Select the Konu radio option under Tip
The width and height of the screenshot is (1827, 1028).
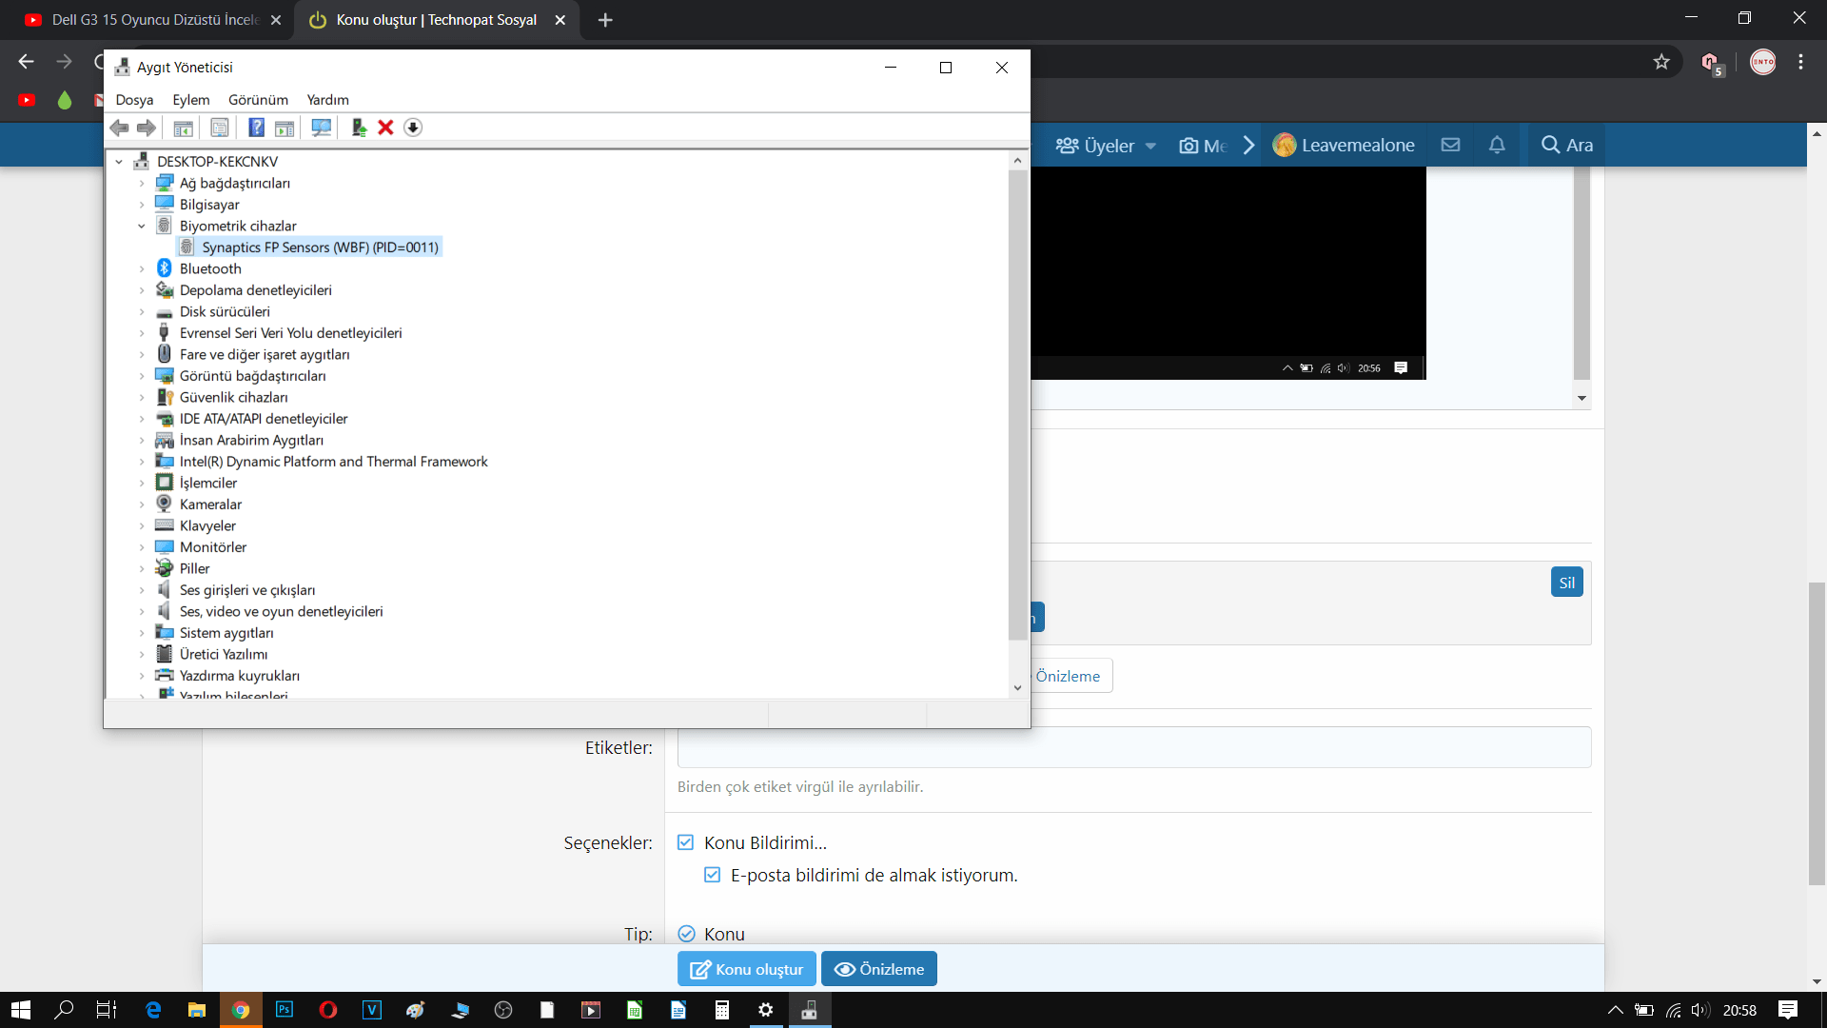point(686,934)
